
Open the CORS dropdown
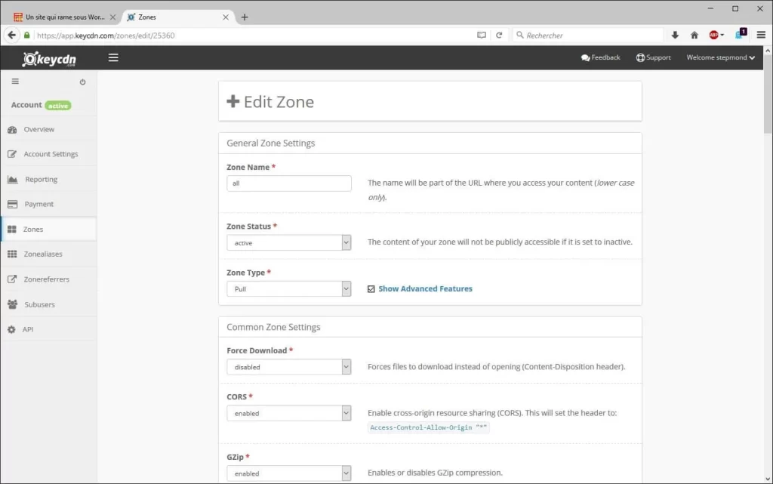point(289,413)
